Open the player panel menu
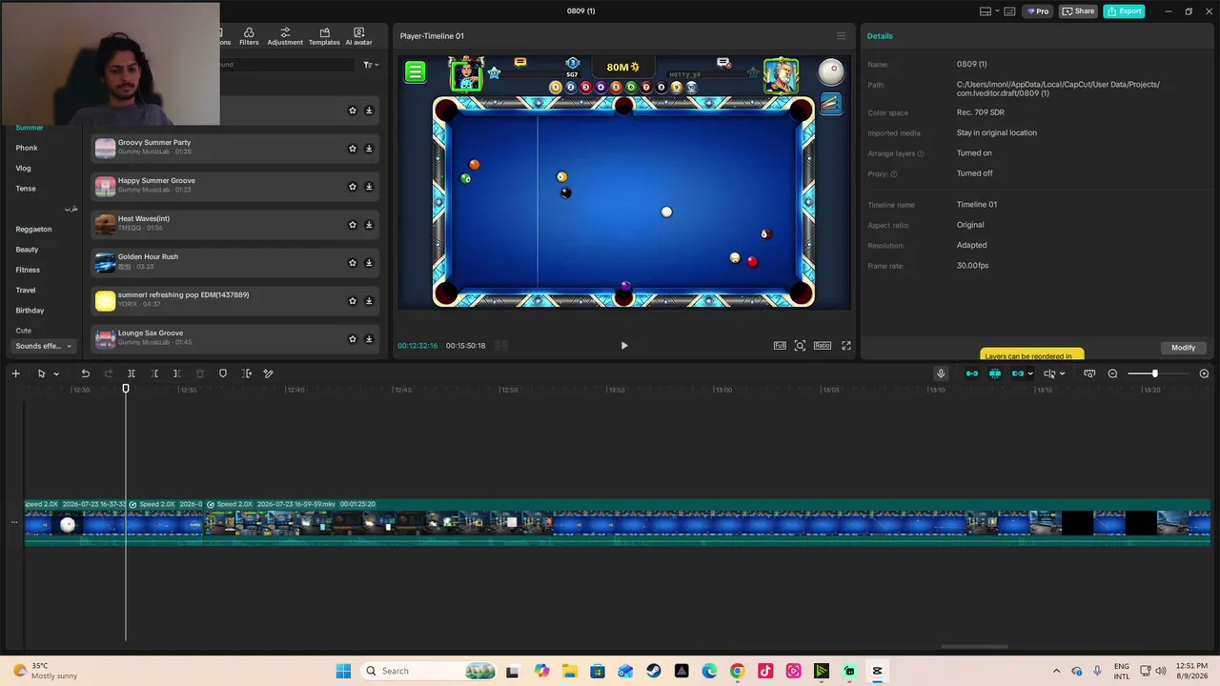 841,36
